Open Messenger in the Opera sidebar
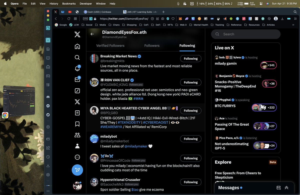Image resolution: width=300 pixels, height=195 pixels. 48,106
